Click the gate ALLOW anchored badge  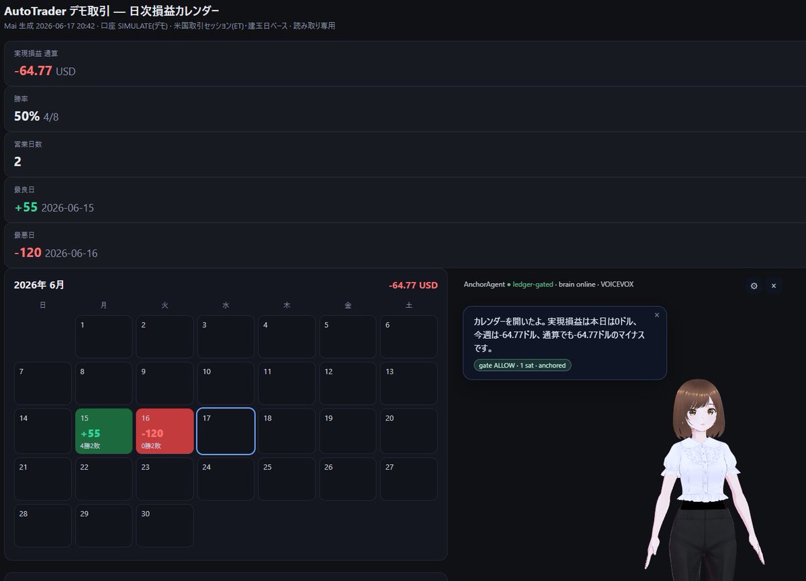(522, 366)
